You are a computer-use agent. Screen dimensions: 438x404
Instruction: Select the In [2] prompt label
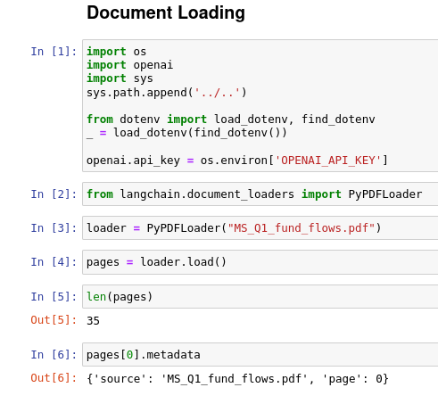pos(54,194)
